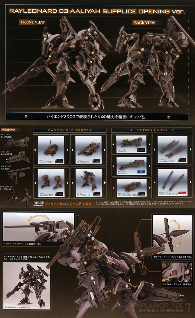Open the core part 03-AALIYAH/C thumbnail
Image resolution: width=195 pixels, height=318 pixels.
tap(88, 150)
